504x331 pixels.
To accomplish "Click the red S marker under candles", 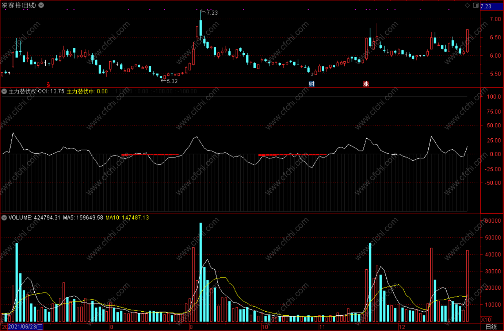I will tap(48, 85).
